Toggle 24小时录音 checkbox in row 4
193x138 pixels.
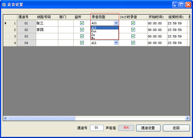click(133, 43)
